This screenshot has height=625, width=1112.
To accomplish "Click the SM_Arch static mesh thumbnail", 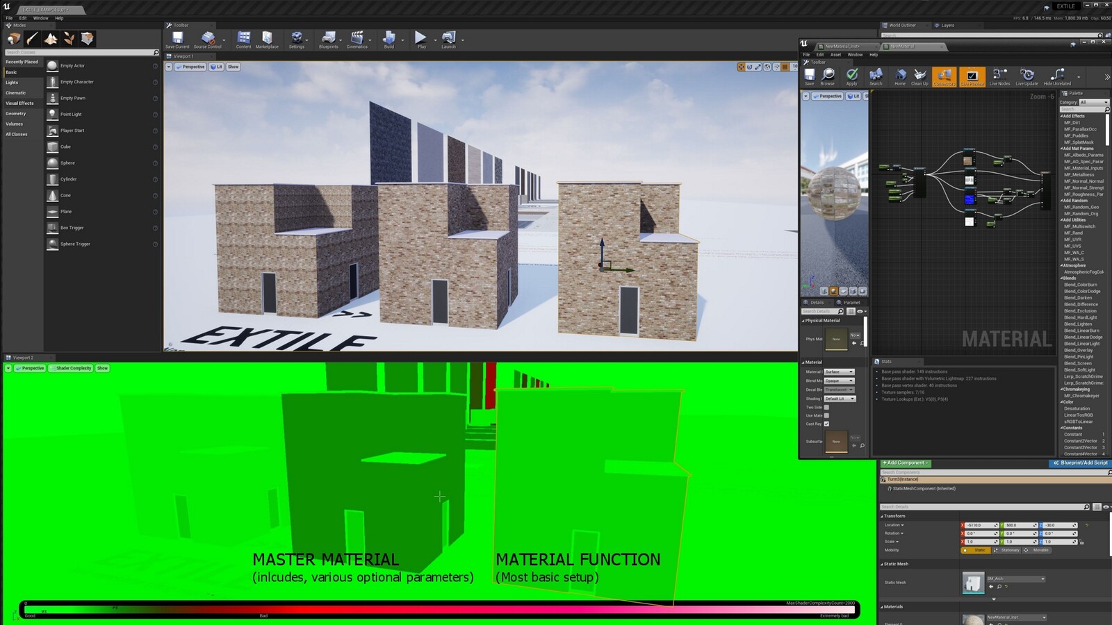I will pyautogui.click(x=973, y=583).
